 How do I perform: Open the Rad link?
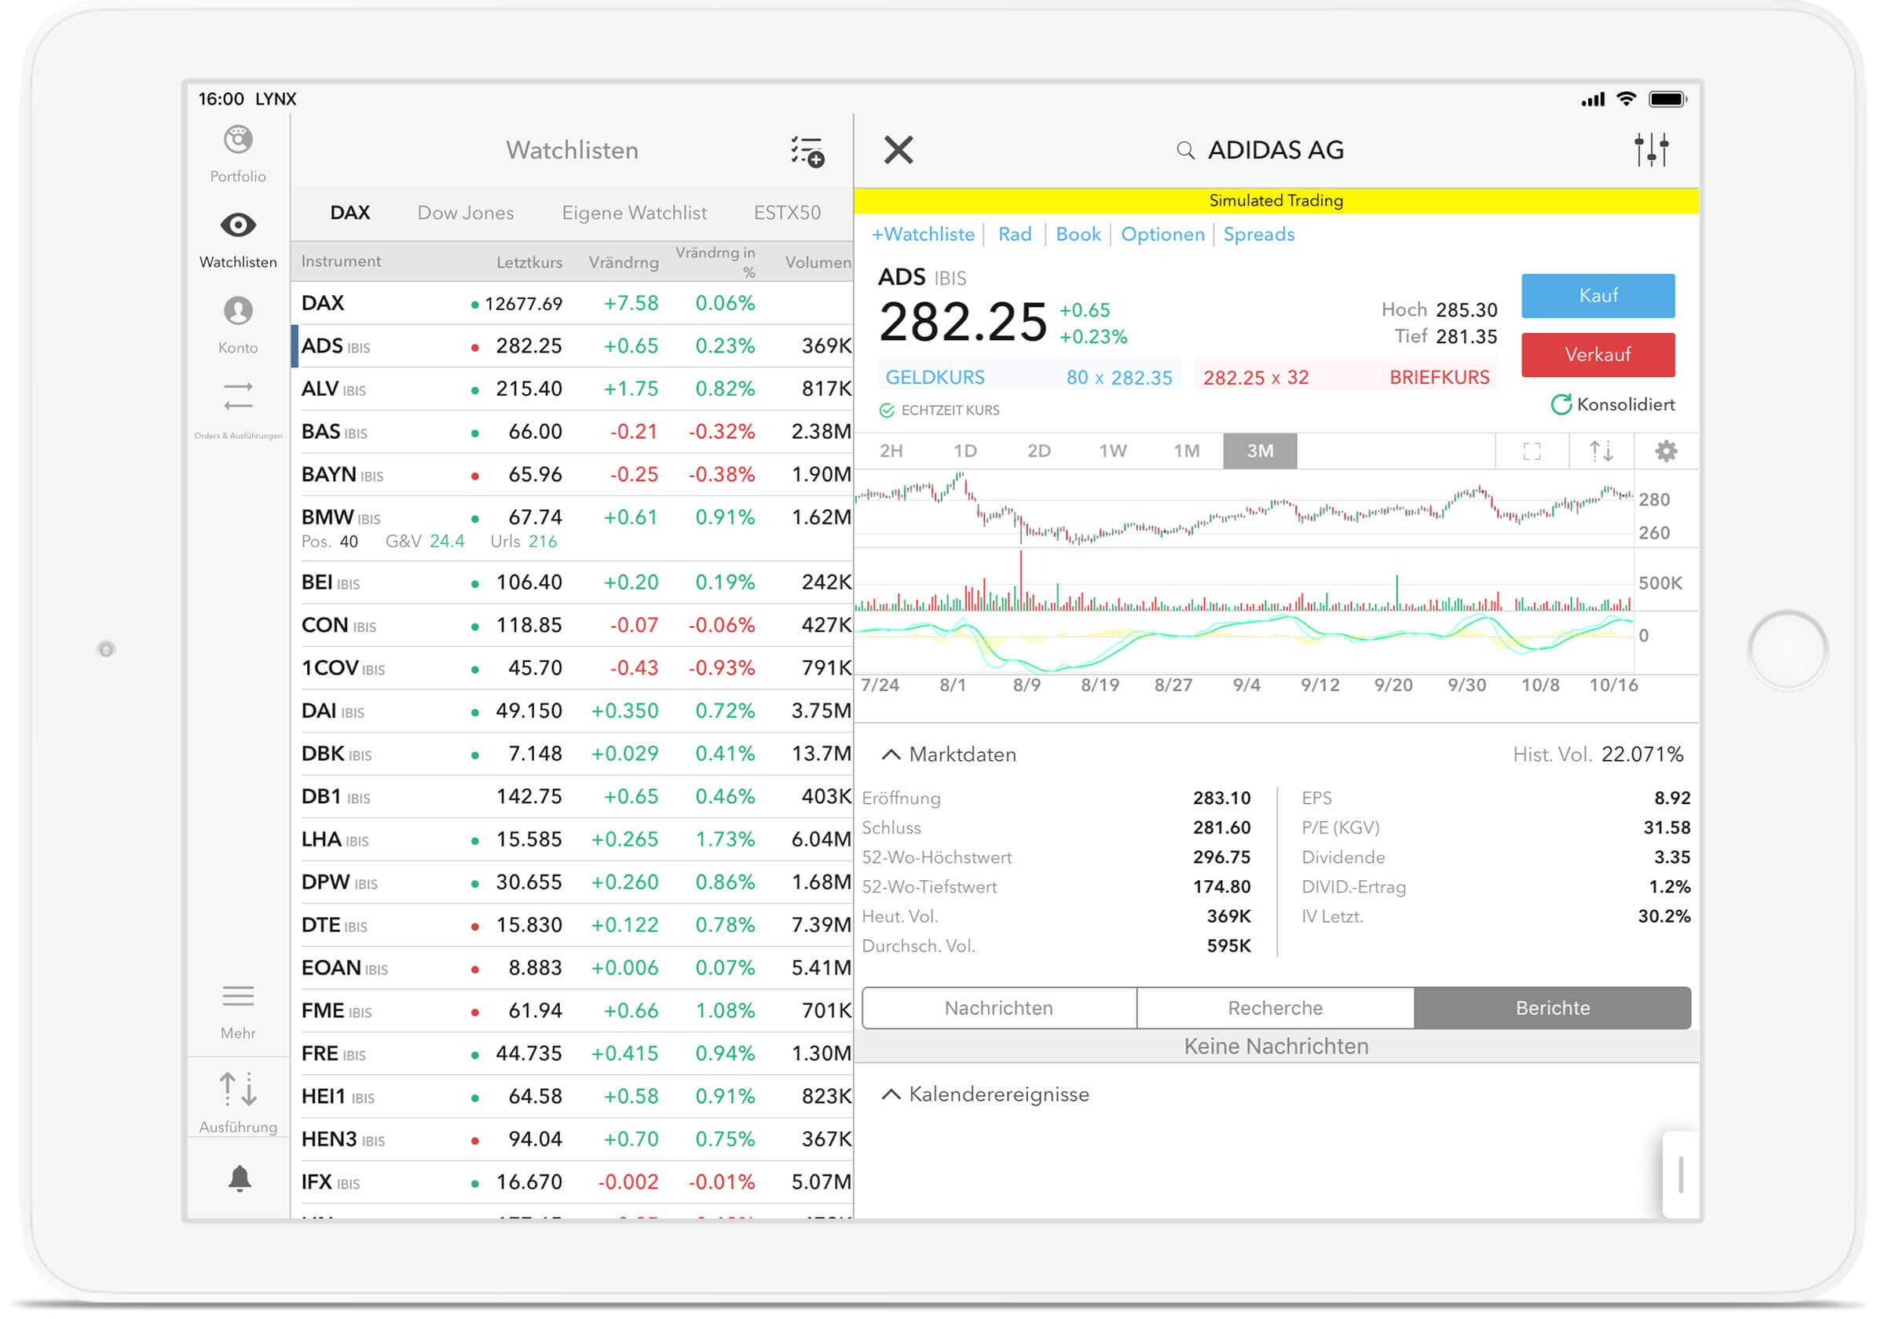click(1015, 235)
